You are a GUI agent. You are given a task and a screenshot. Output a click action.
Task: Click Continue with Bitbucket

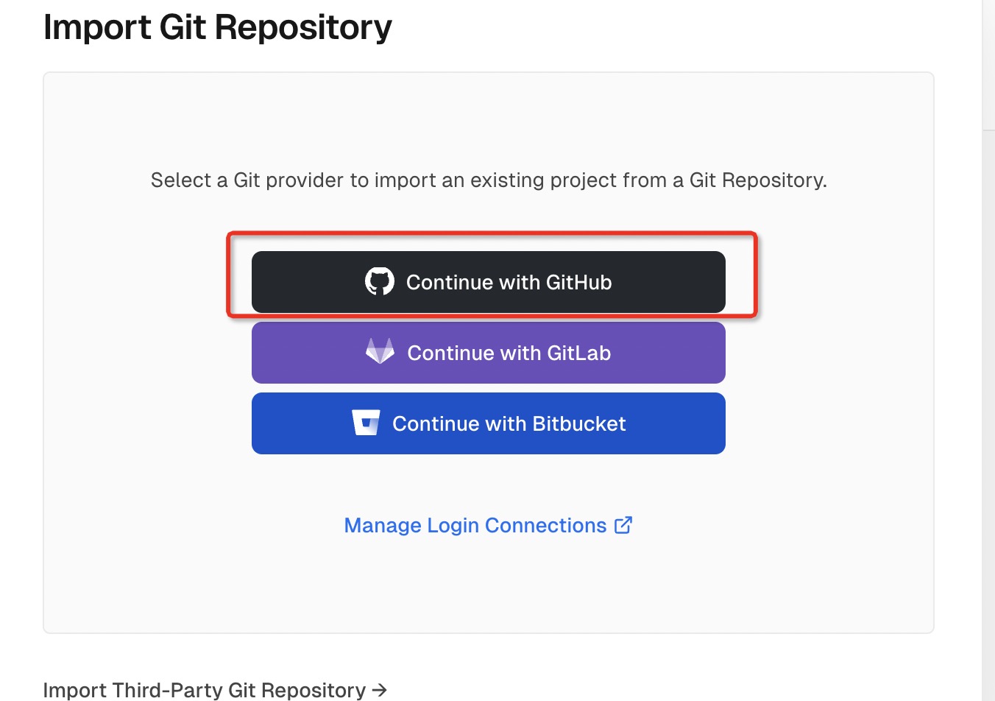488,423
